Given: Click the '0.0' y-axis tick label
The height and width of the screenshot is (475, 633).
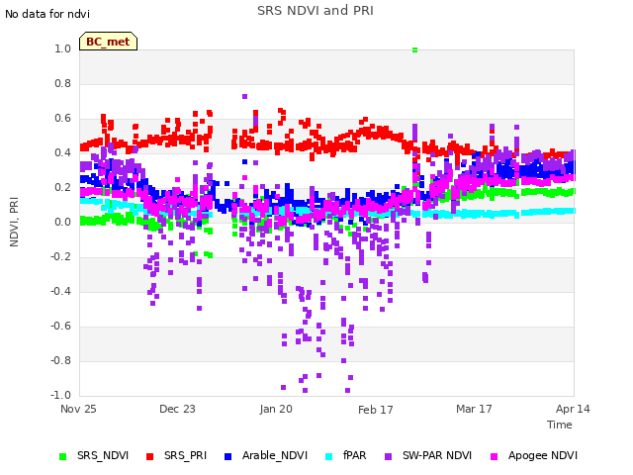Looking at the screenshot, I should tap(62, 222).
